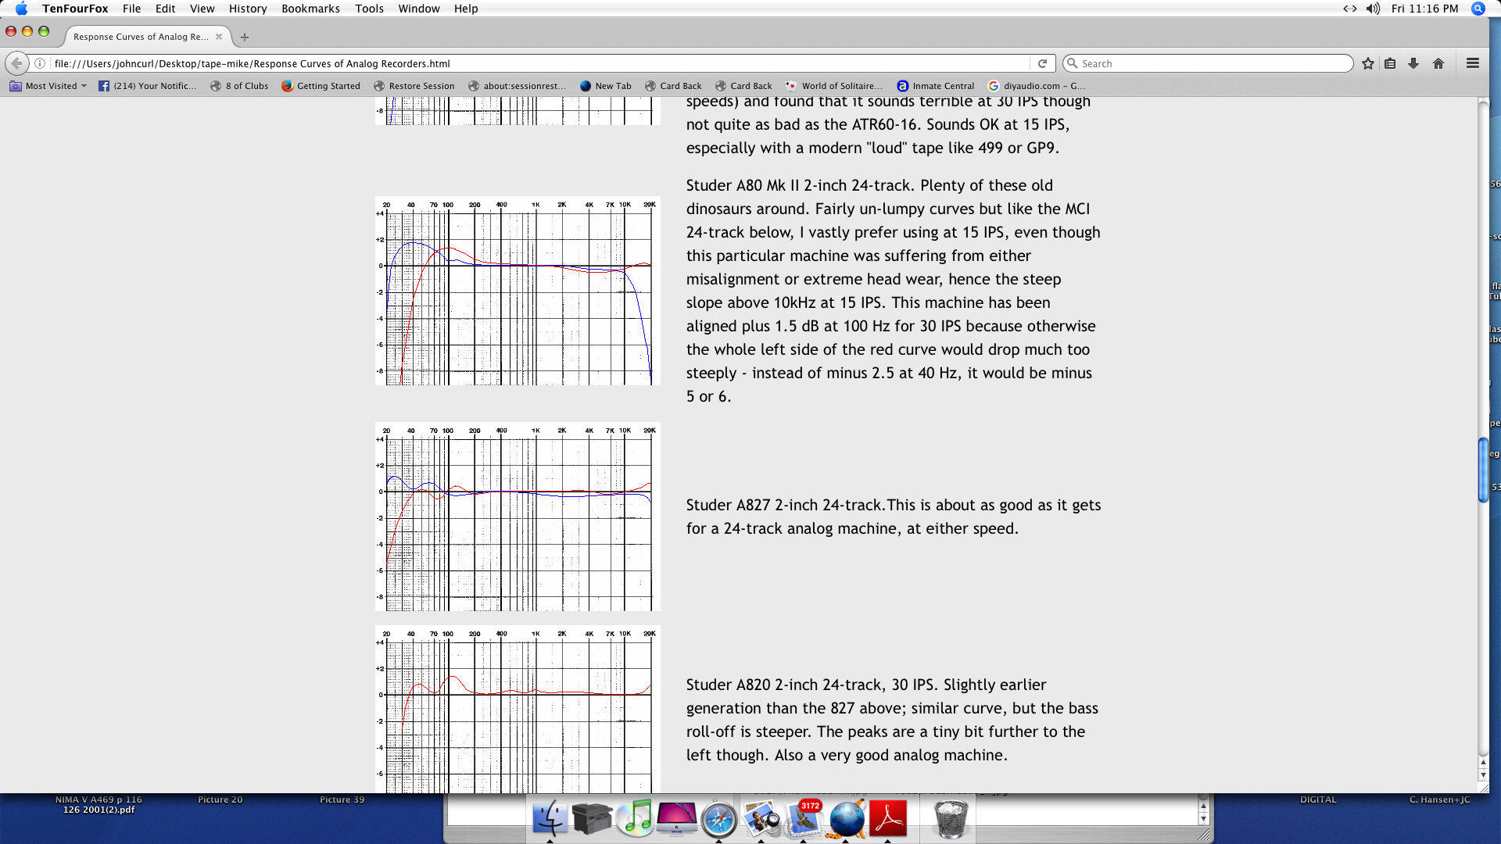Open the Window menu

pyautogui.click(x=419, y=9)
